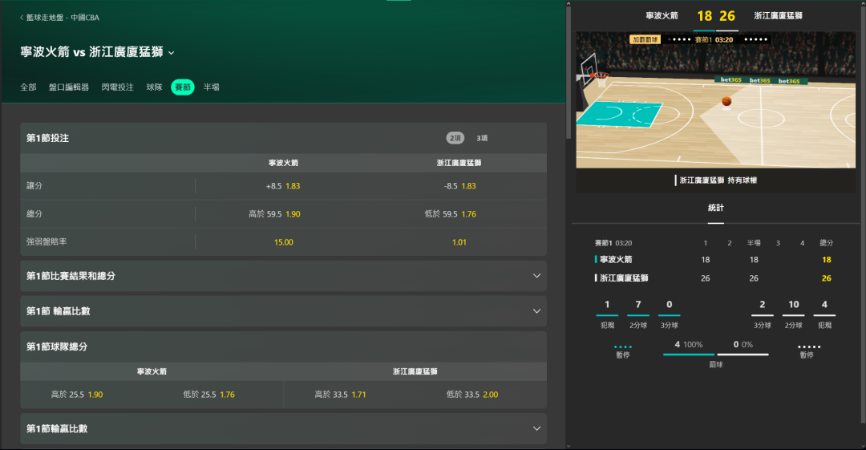
Task: Toggle the 2項 view option
Action: click(455, 138)
